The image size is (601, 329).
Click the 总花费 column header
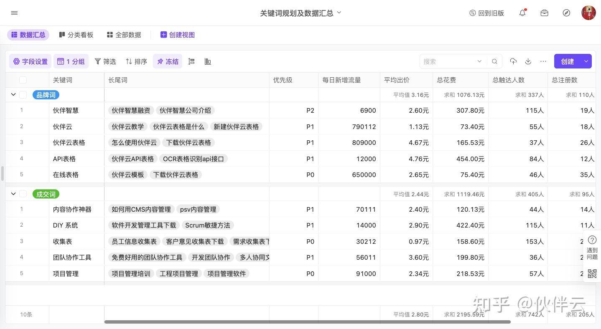click(461, 80)
